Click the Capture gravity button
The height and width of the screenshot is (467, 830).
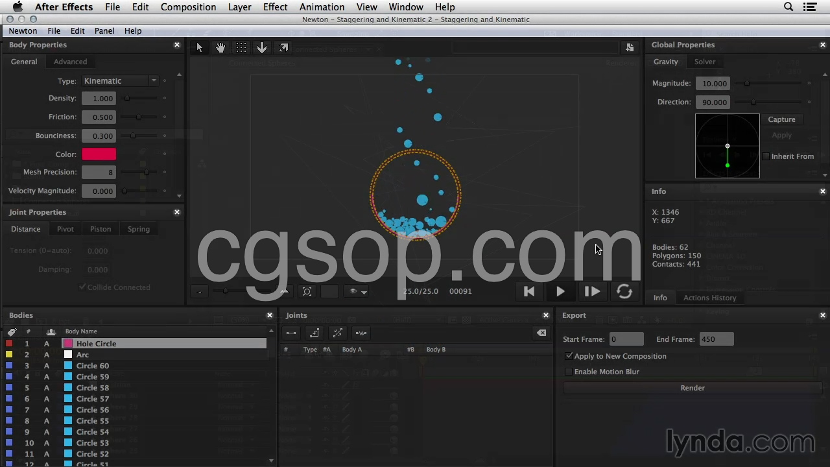pos(781,119)
